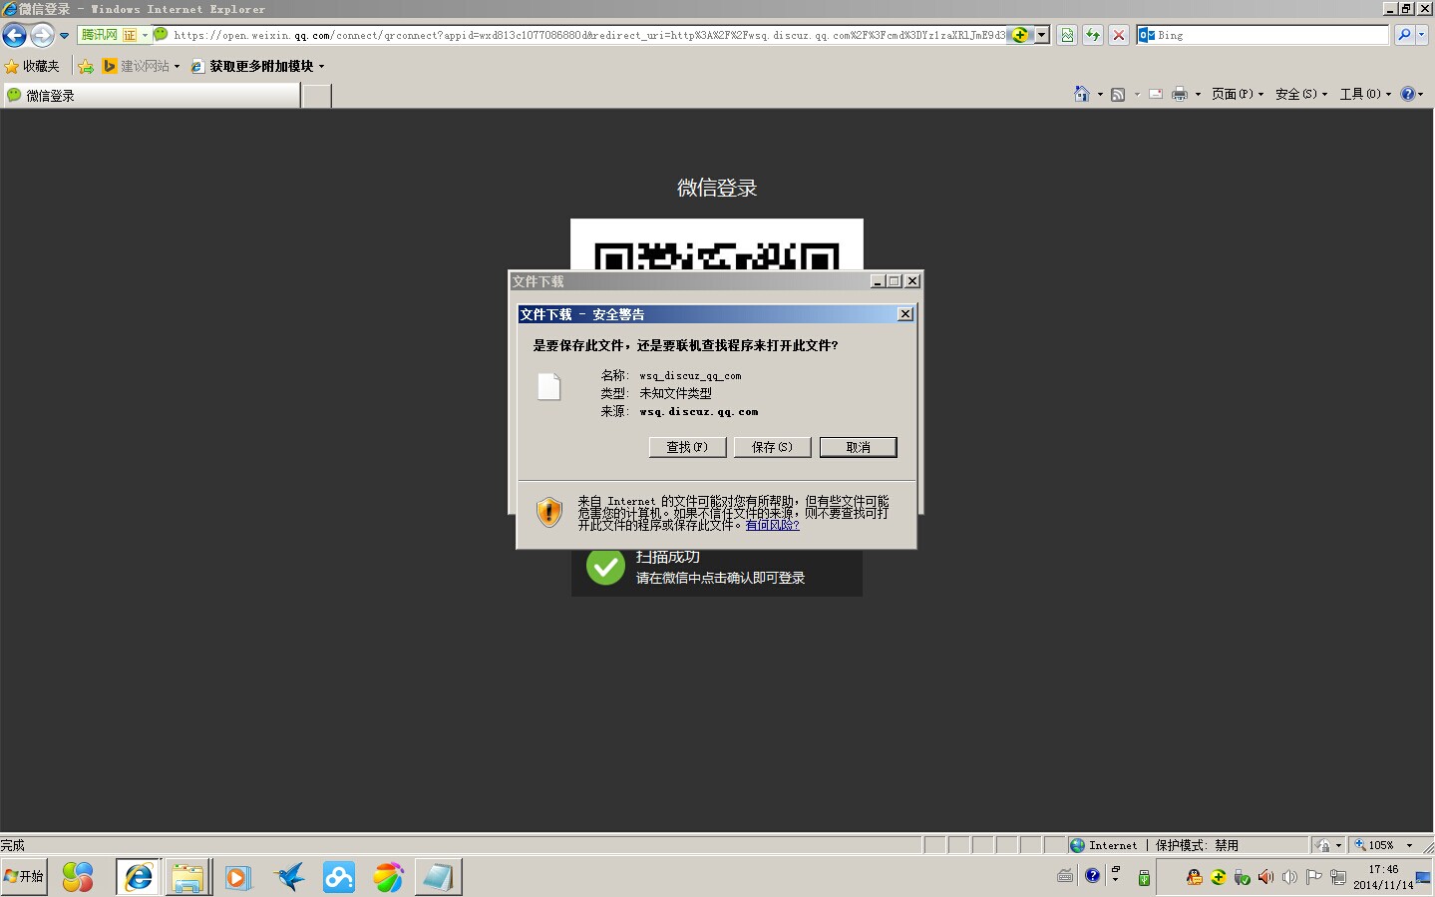Viewport: 1435px width, 897px height.
Task: Go back using browser Back arrow
Action: click(14, 36)
